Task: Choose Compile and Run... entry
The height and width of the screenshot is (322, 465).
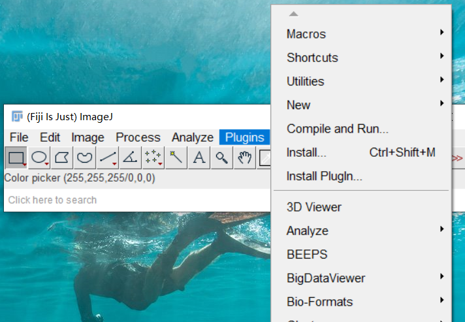Action: (361, 129)
